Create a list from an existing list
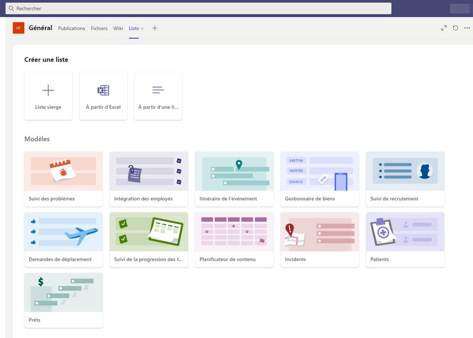This screenshot has width=473, height=338. pos(158,96)
